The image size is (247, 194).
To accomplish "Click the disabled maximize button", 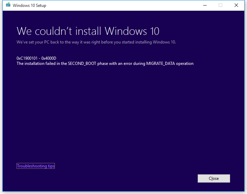I will click(220, 6).
